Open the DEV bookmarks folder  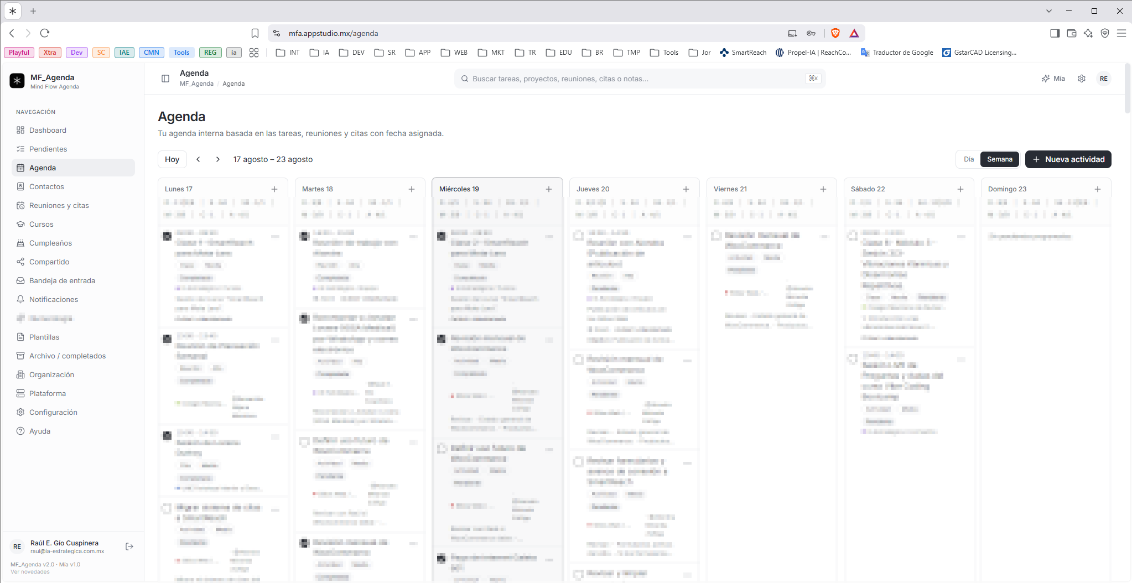pyautogui.click(x=352, y=53)
